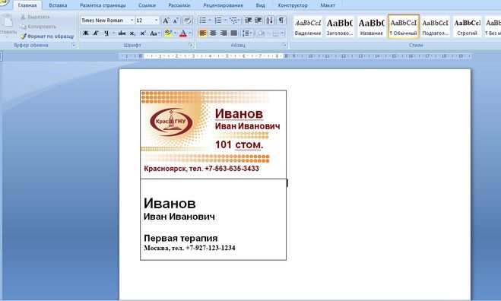Click the shrink font size icon

click(x=176, y=21)
